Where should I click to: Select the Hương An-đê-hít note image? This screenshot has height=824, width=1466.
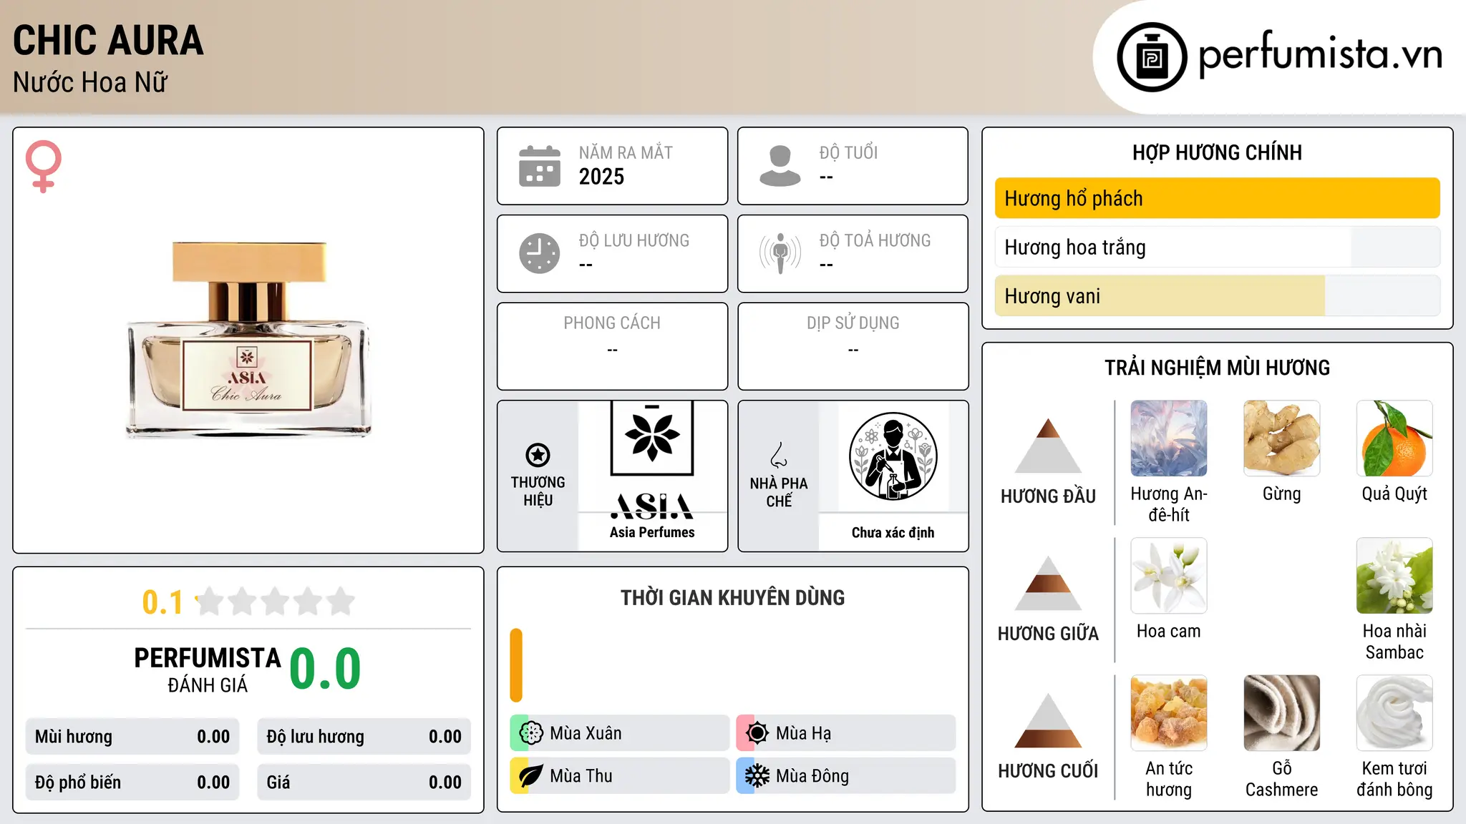coord(1169,438)
